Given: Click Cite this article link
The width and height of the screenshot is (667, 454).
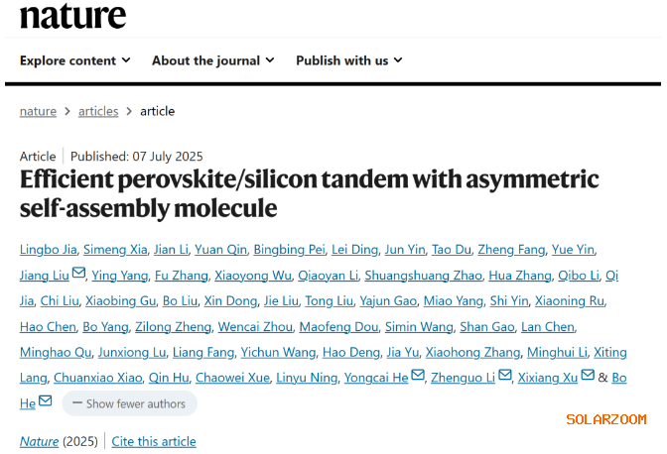Looking at the screenshot, I should [154, 441].
